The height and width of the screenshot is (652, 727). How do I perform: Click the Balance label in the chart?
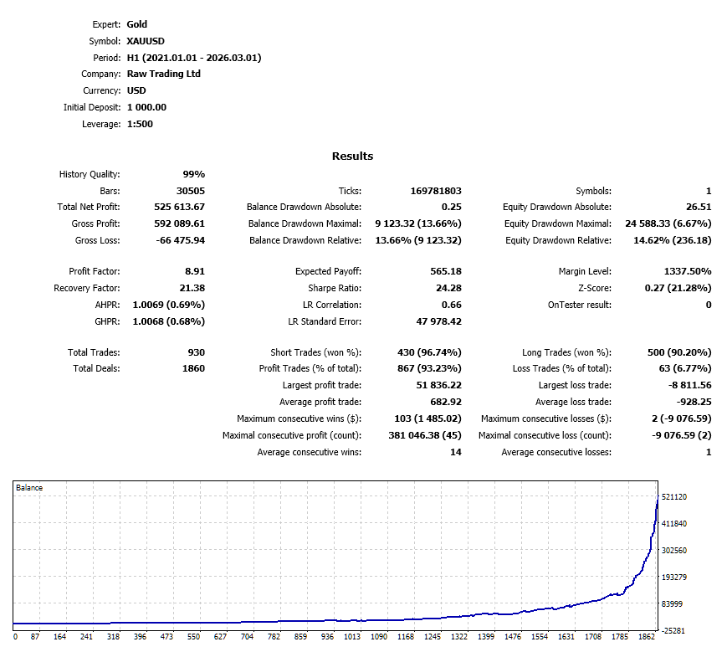pyautogui.click(x=29, y=487)
